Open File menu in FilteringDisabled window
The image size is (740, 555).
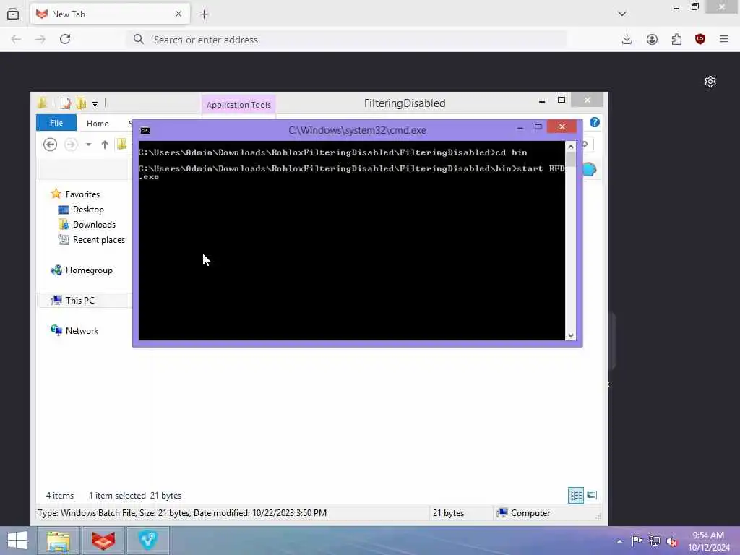point(56,123)
